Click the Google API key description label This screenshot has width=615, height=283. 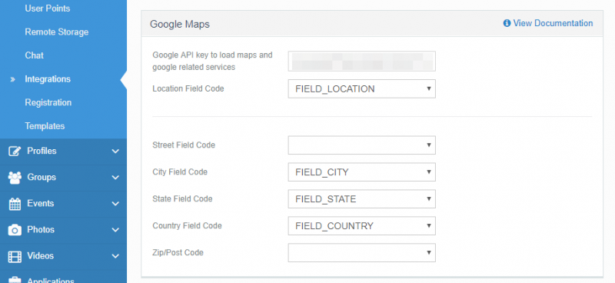point(212,61)
